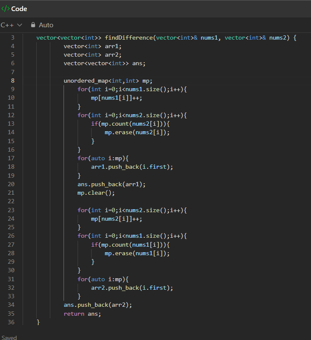This screenshot has width=311, height=340.
Task: Click 'mp[nums1[i]]++;' on line 10
Action: pyautogui.click(x=116, y=98)
